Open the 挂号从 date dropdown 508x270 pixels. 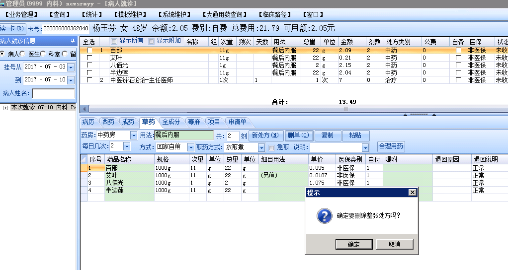[x=71, y=67]
